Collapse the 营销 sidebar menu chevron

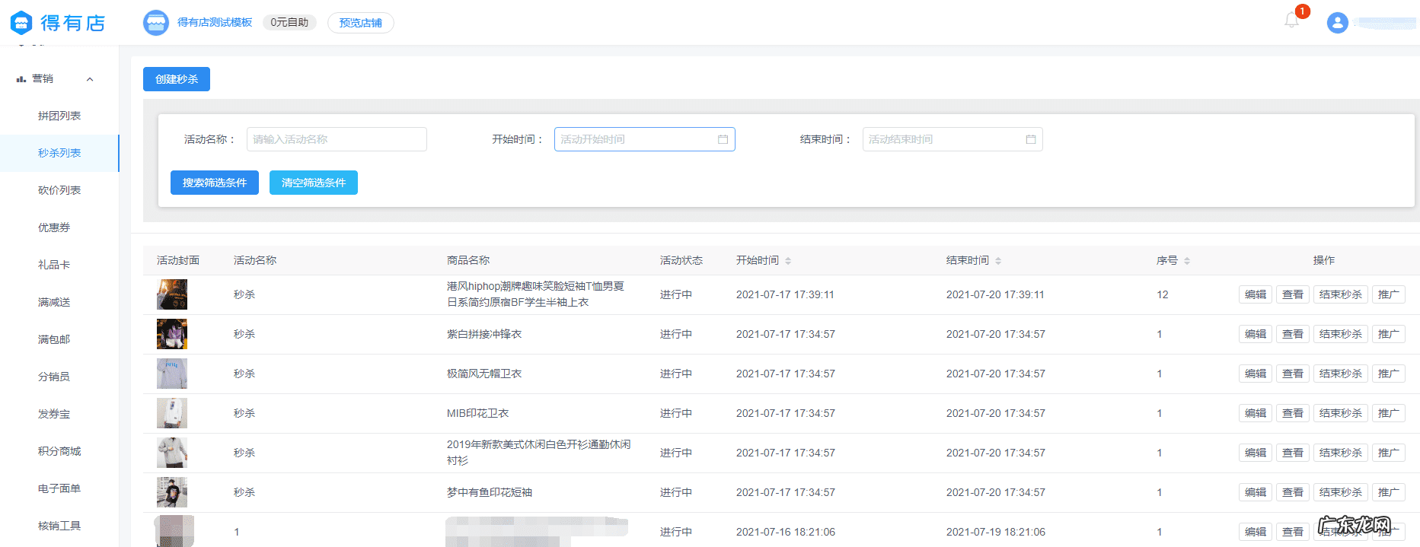click(90, 79)
